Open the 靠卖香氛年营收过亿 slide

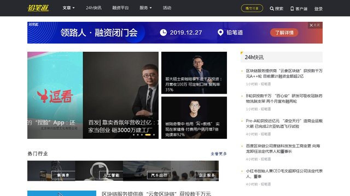(121, 95)
